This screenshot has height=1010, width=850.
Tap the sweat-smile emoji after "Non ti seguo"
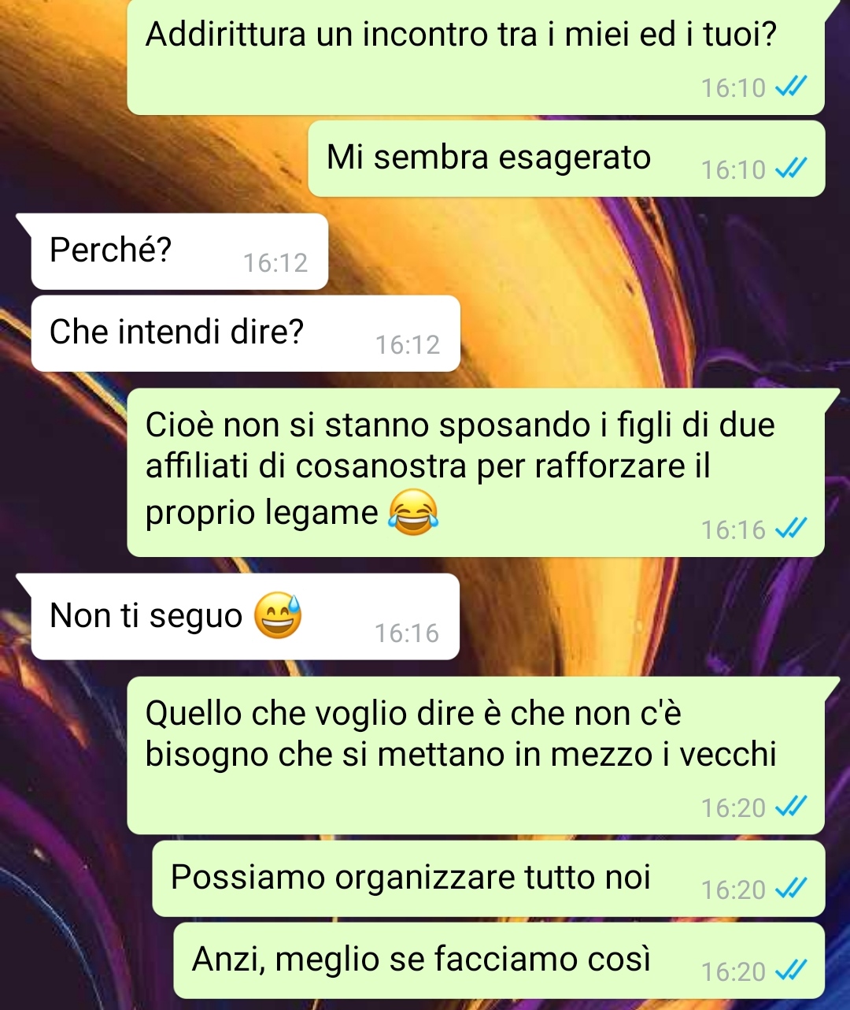(278, 615)
